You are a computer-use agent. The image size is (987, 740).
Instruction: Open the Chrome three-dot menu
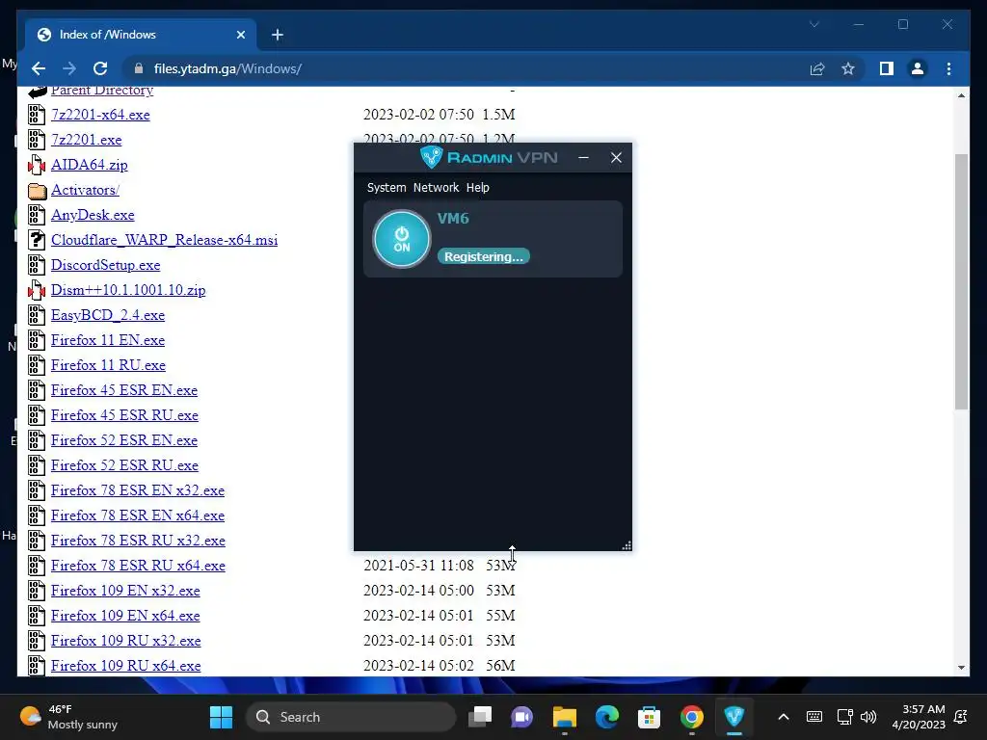(948, 68)
